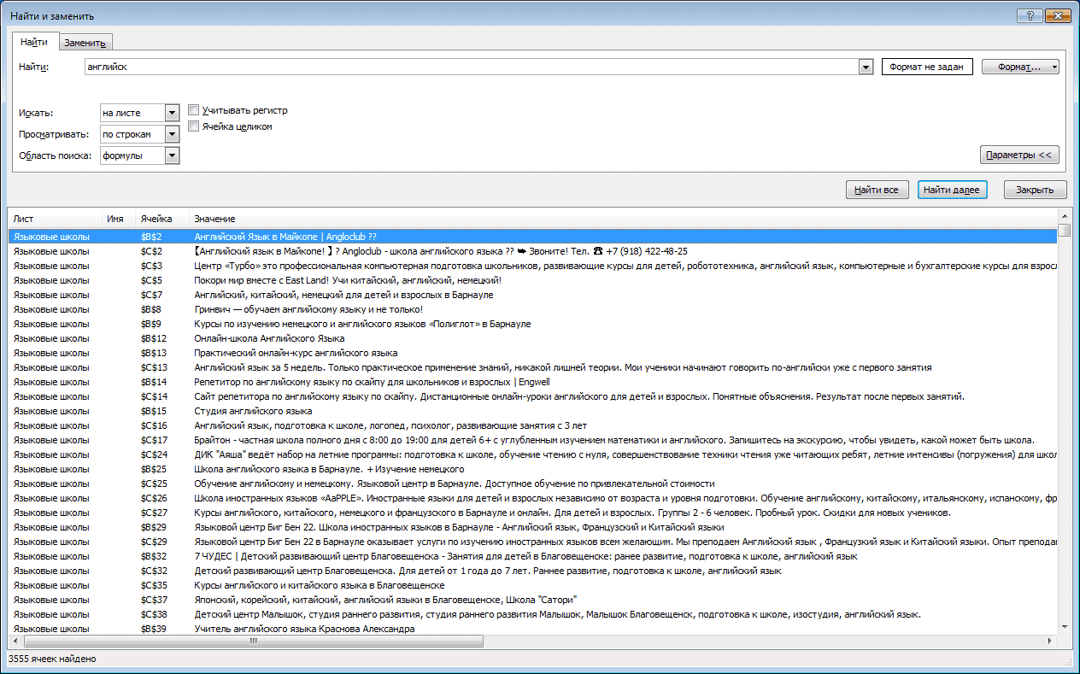Click the Имя column header
Screen dimensions: 1080x674
(118, 220)
